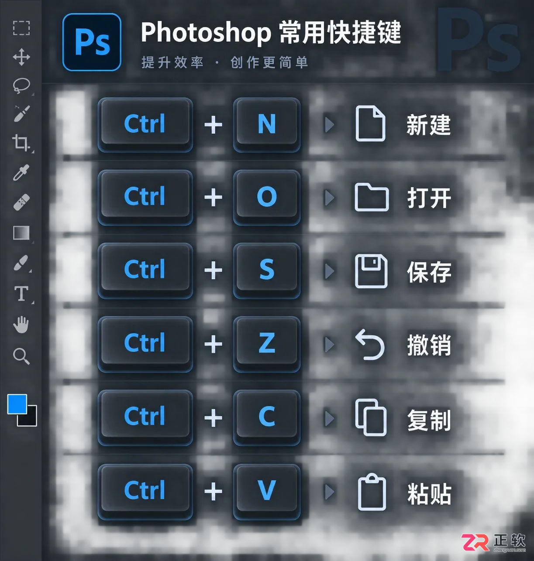Screen dimensions: 534x561
Task: Click the 新建 label
Action: [x=429, y=125]
